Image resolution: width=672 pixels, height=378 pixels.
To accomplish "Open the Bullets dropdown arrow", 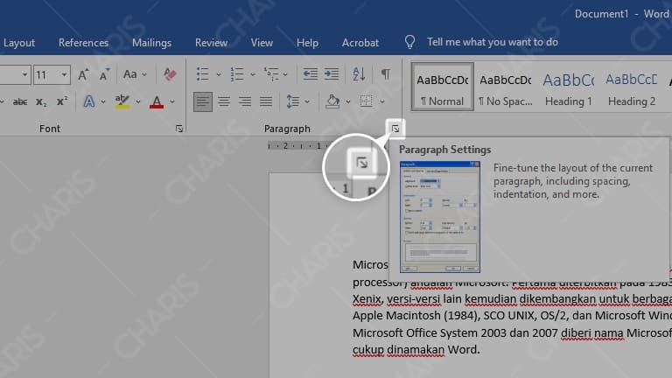I will (x=219, y=74).
